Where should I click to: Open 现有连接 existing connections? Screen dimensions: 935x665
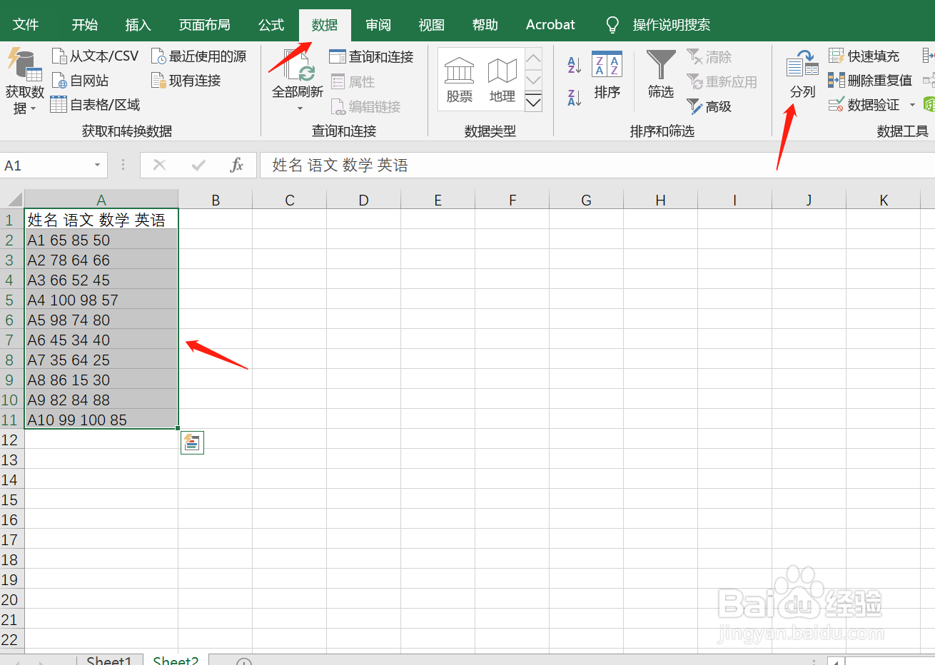click(x=186, y=81)
